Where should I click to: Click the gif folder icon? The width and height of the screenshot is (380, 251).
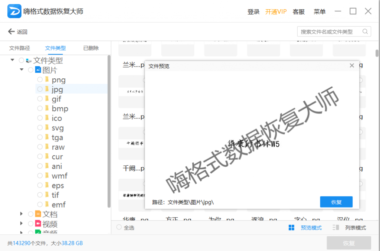coord(47,99)
